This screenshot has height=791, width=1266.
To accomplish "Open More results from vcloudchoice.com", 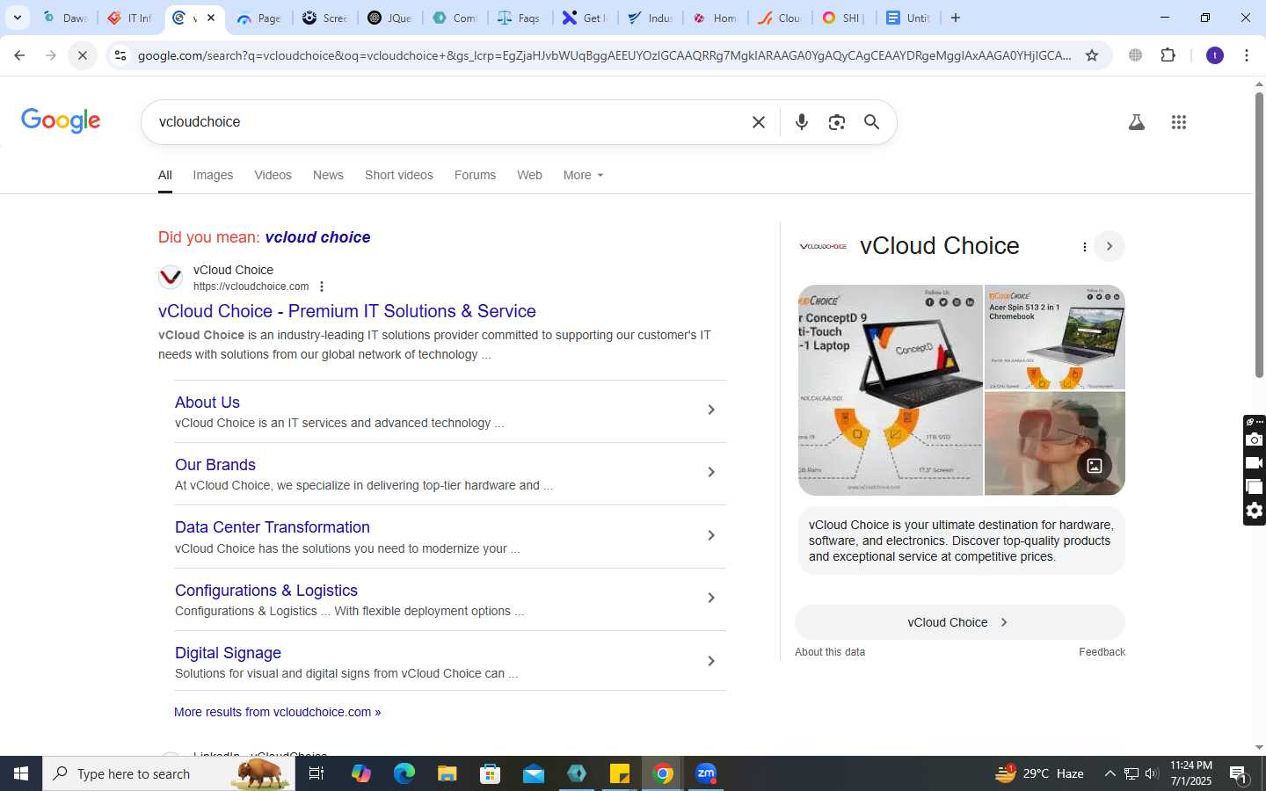I will coord(277,712).
